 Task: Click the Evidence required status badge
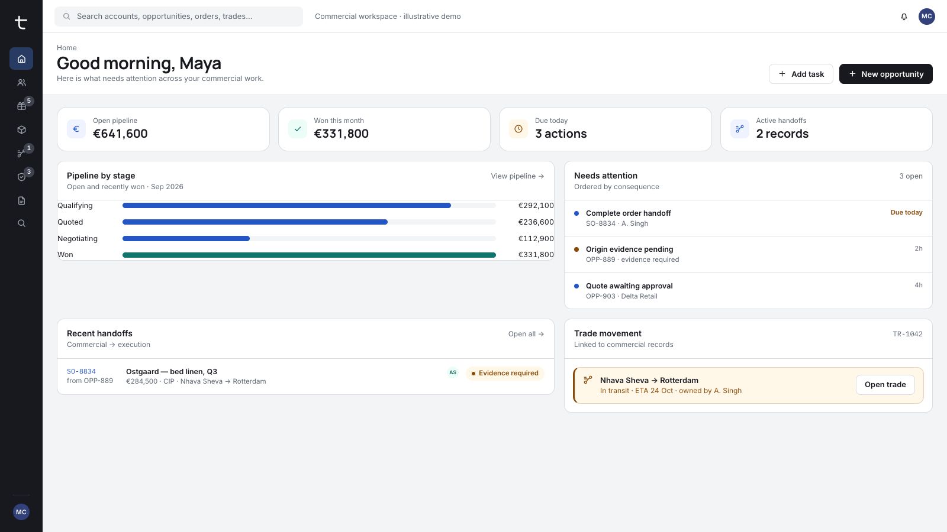pos(505,373)
